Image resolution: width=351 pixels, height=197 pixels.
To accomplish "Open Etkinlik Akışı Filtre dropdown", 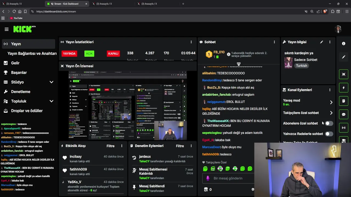I will coord(111,146).
